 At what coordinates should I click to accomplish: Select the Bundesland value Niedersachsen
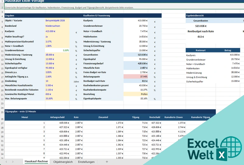coord(57,26)
